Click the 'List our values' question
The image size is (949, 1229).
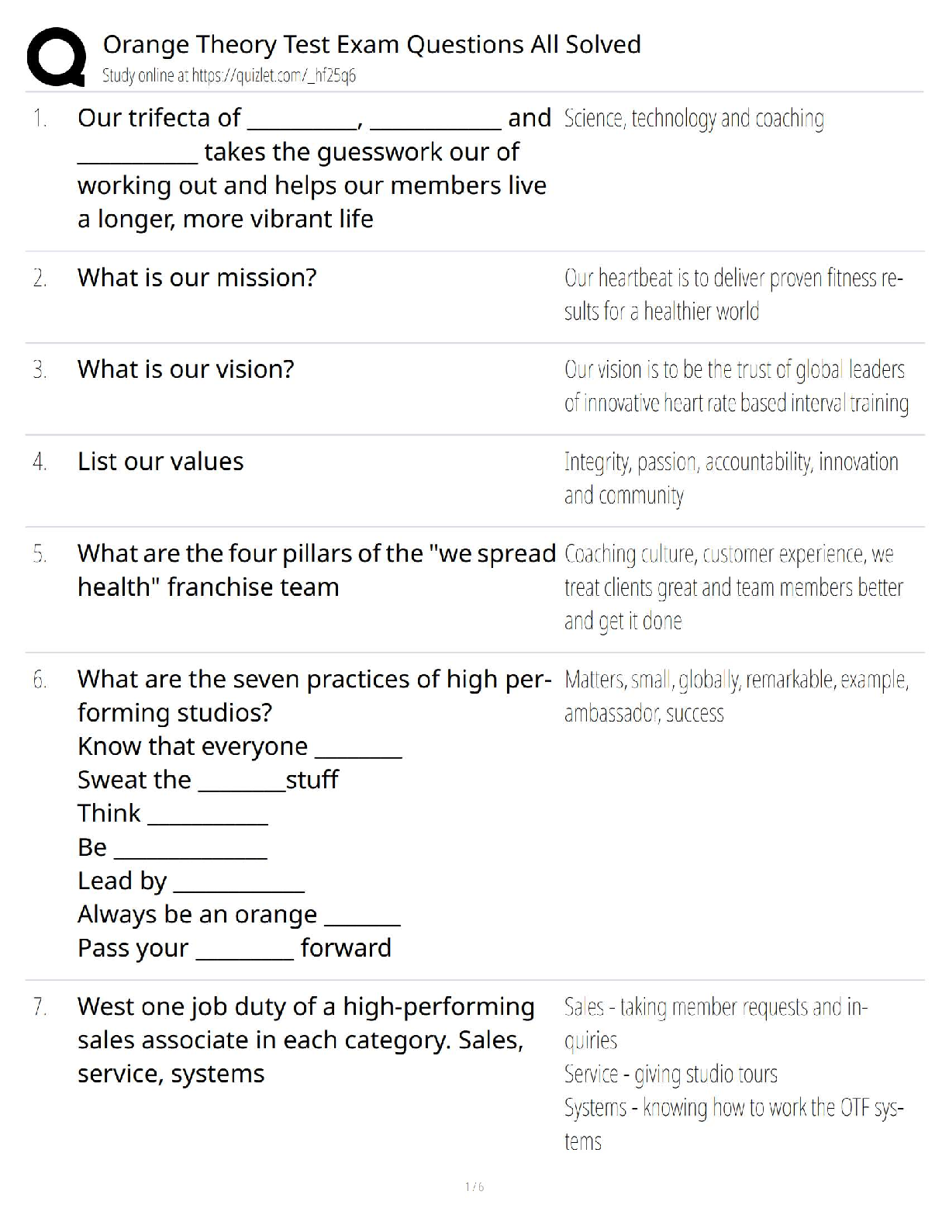[160, 462]
